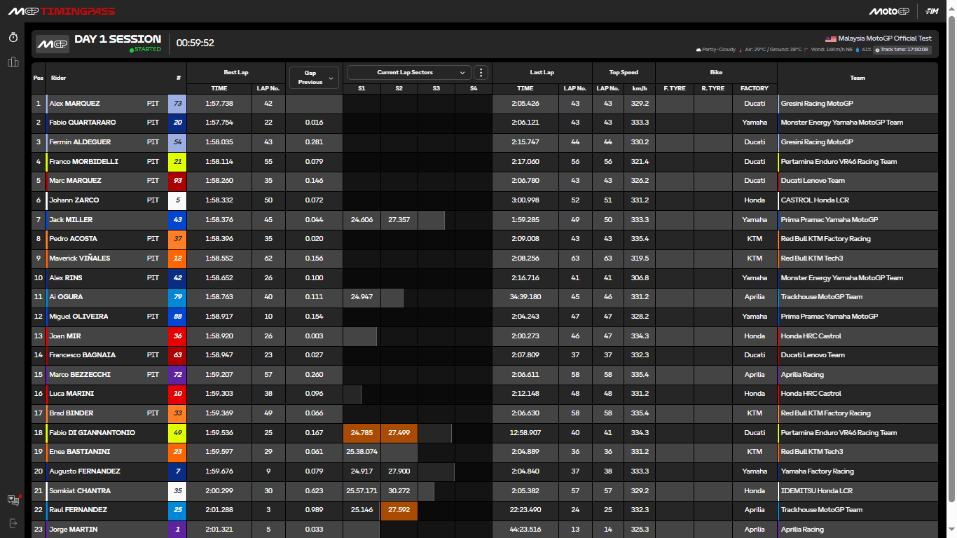Screen dimensions: 957x538
Task: Click the MotoGP session badge beside Day 1 Session
Action: pos(53,43)
